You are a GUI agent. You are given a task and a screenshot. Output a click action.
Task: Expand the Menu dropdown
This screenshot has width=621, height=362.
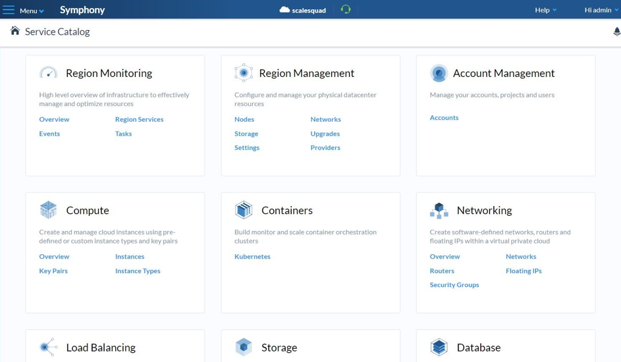(x=32, y=11)
